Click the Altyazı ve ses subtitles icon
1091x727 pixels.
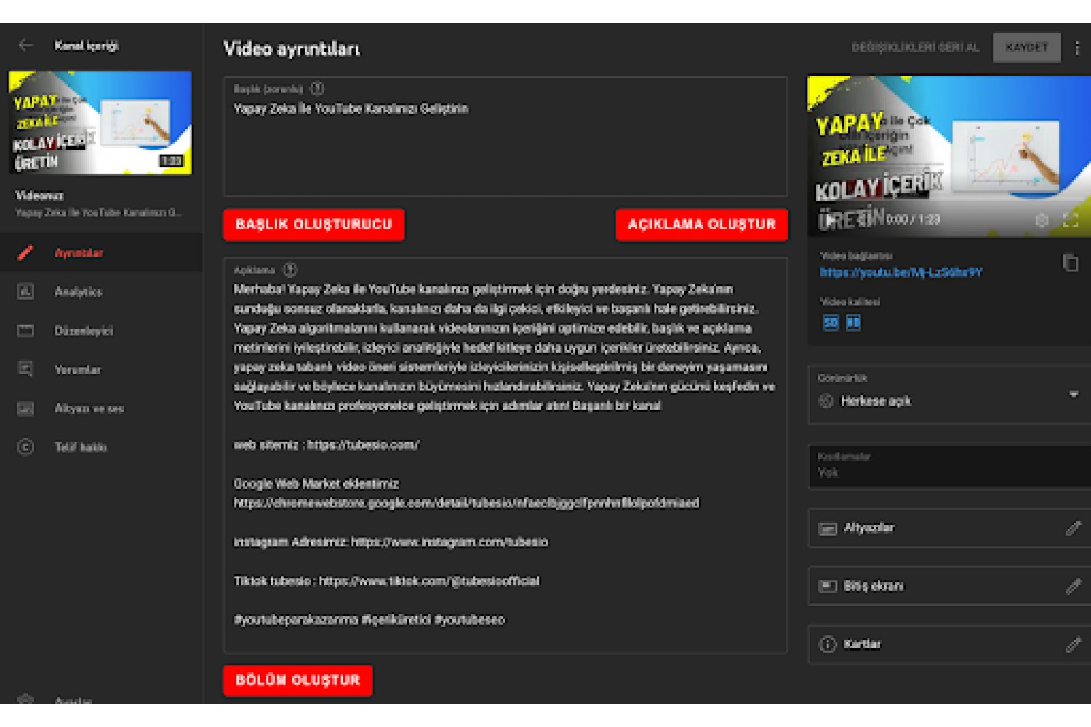pyautogui.click(x=25, y=409)
